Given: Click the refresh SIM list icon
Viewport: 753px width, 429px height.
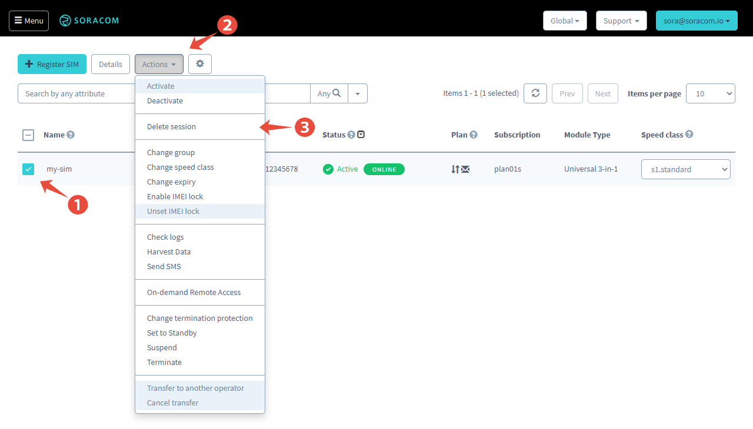Looking at the screenshot, I should [x=535, y=93].
